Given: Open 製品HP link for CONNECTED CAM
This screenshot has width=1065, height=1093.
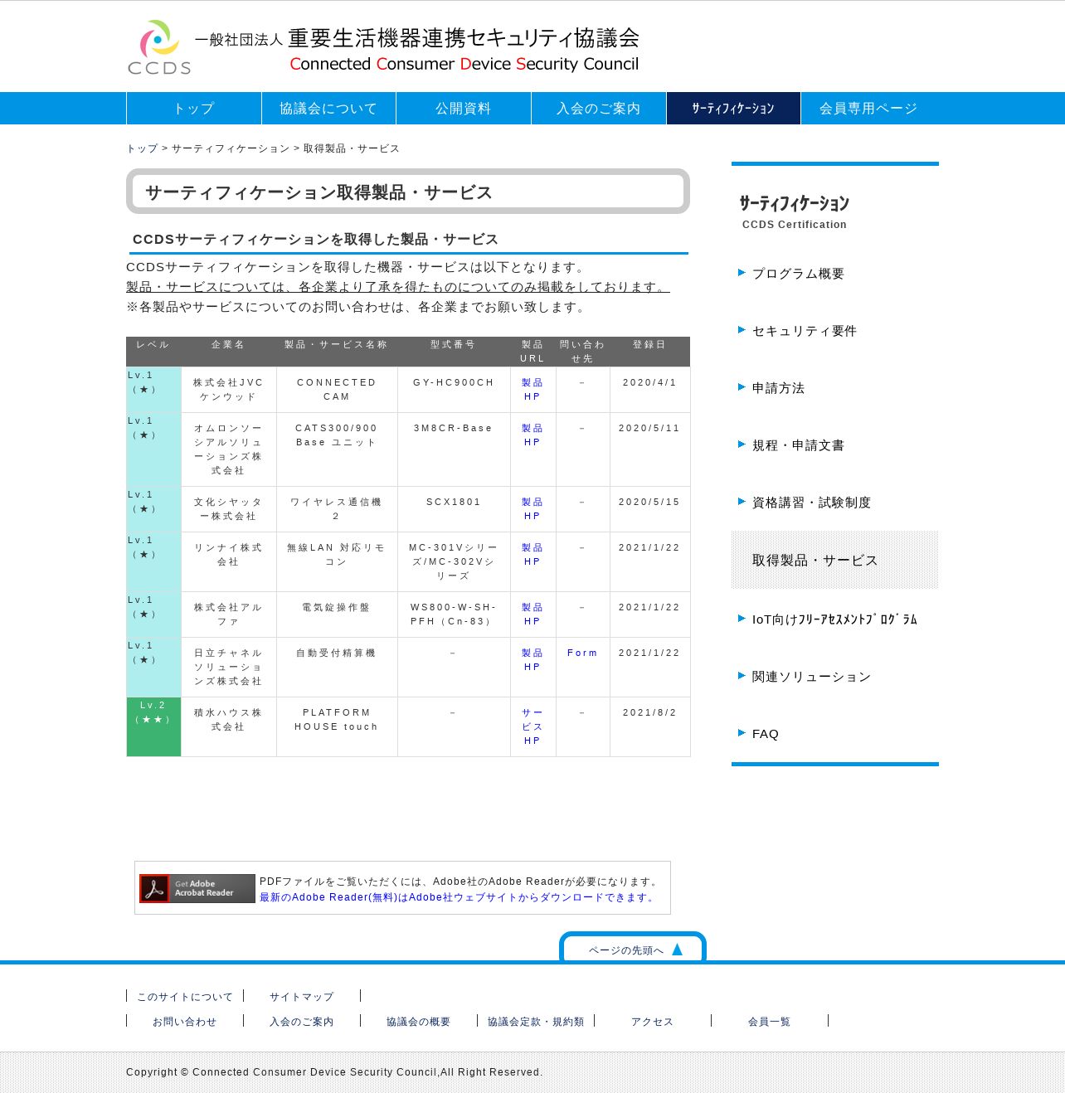Looking at the screenshot, I should click(532, 390).
